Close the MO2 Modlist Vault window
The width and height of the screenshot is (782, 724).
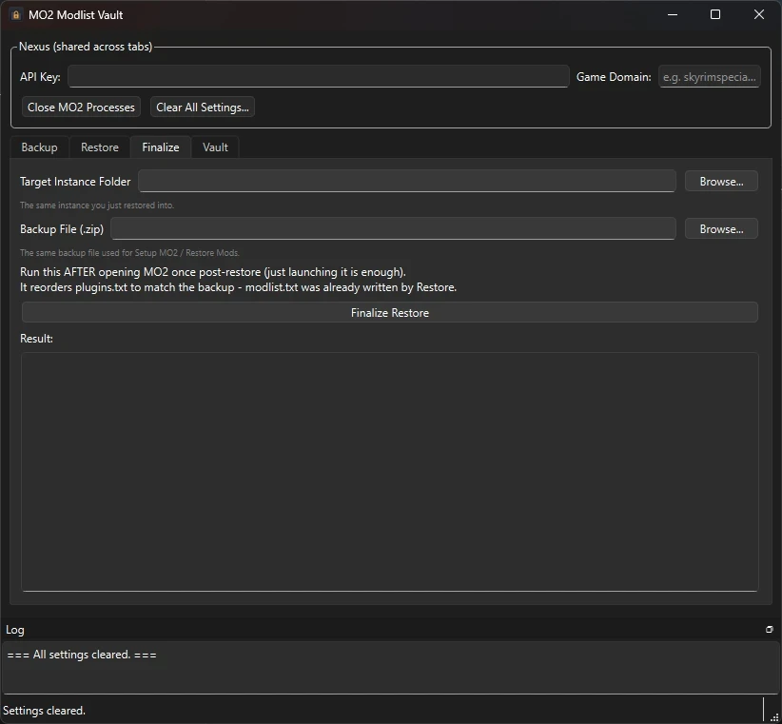tap(758, 14)
